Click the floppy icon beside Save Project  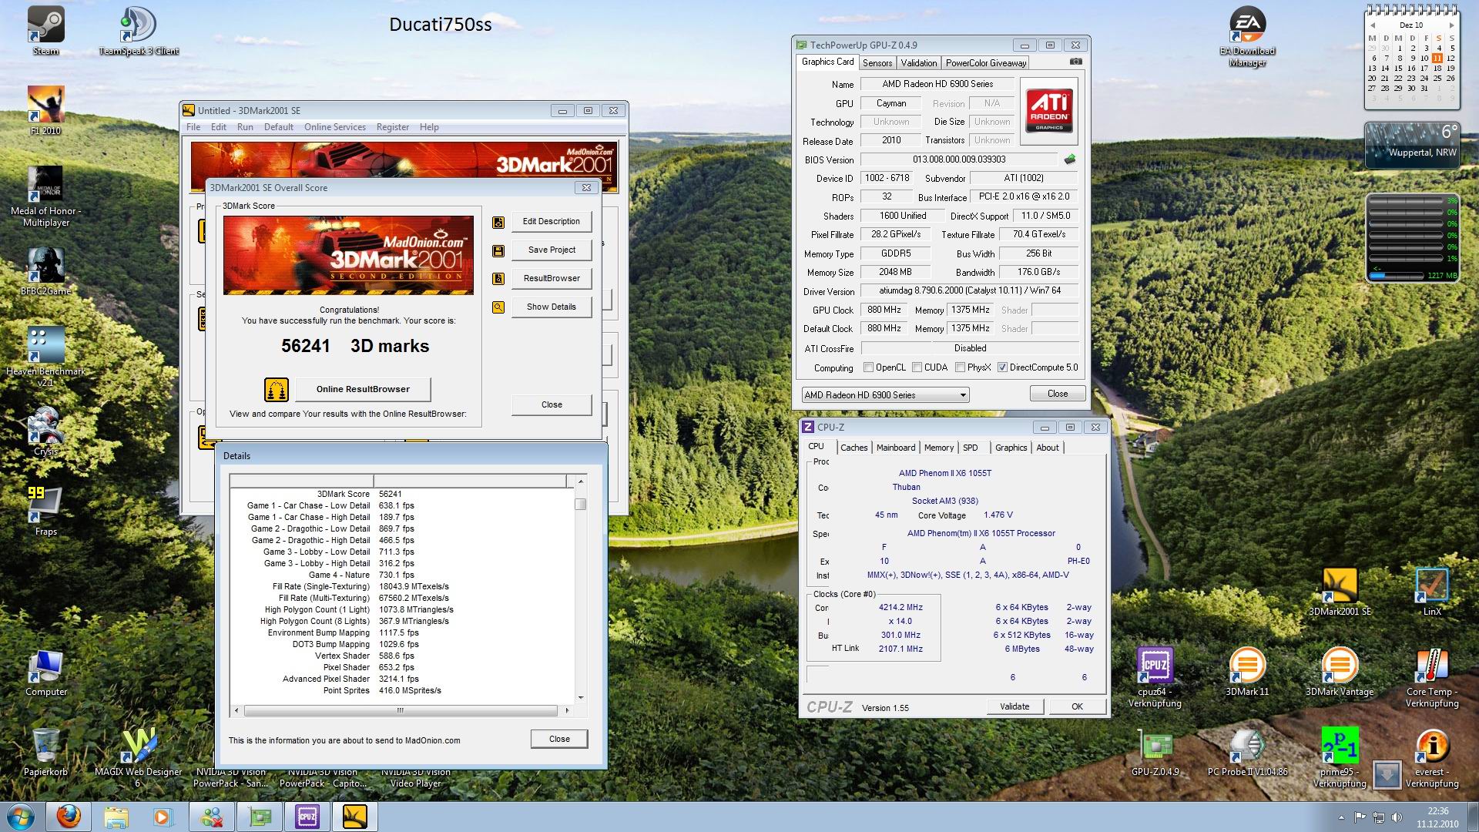(x=498, y=250)
